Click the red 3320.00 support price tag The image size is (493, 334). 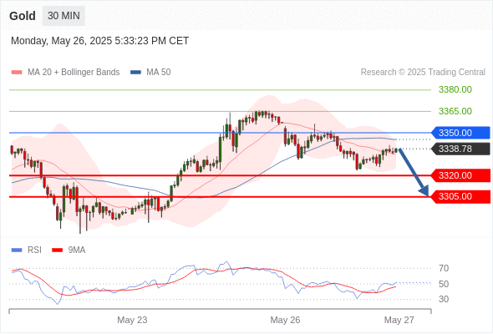460,175
